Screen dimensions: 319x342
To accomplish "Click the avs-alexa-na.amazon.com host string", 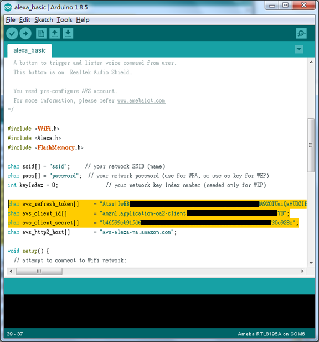I will 137,232.
